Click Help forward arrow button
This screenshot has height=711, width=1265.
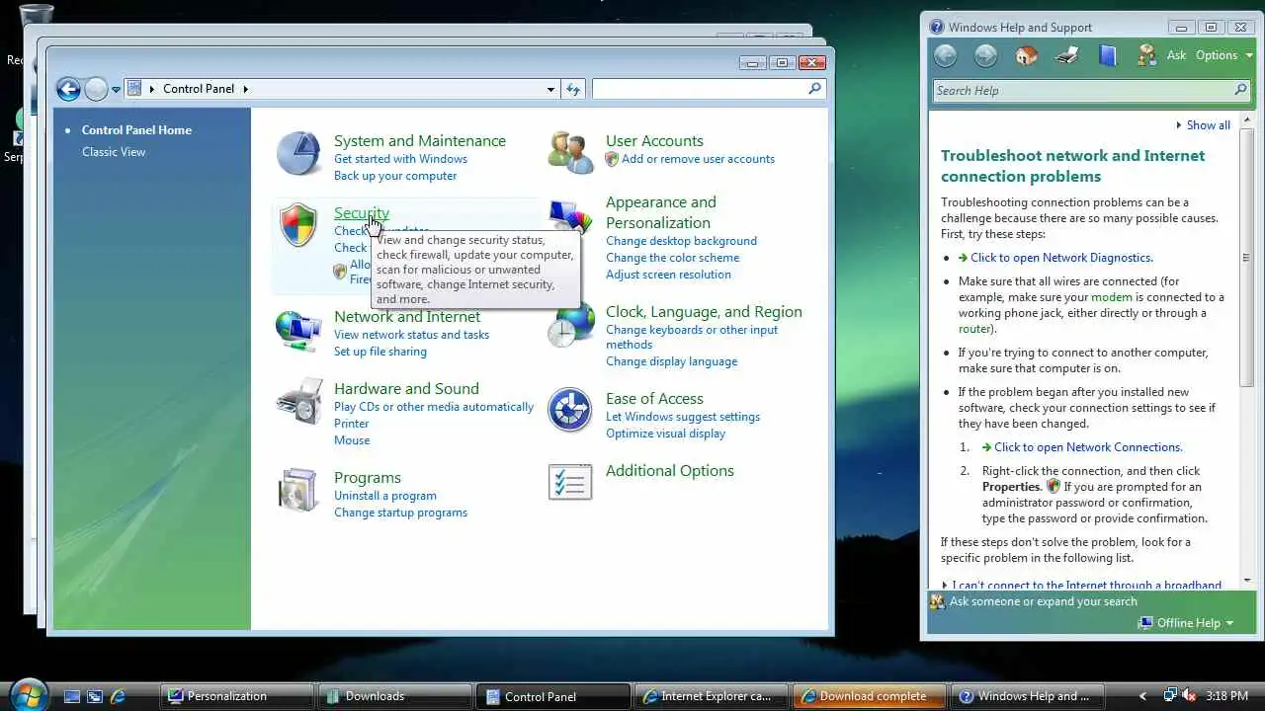click(x=985, y=56)
